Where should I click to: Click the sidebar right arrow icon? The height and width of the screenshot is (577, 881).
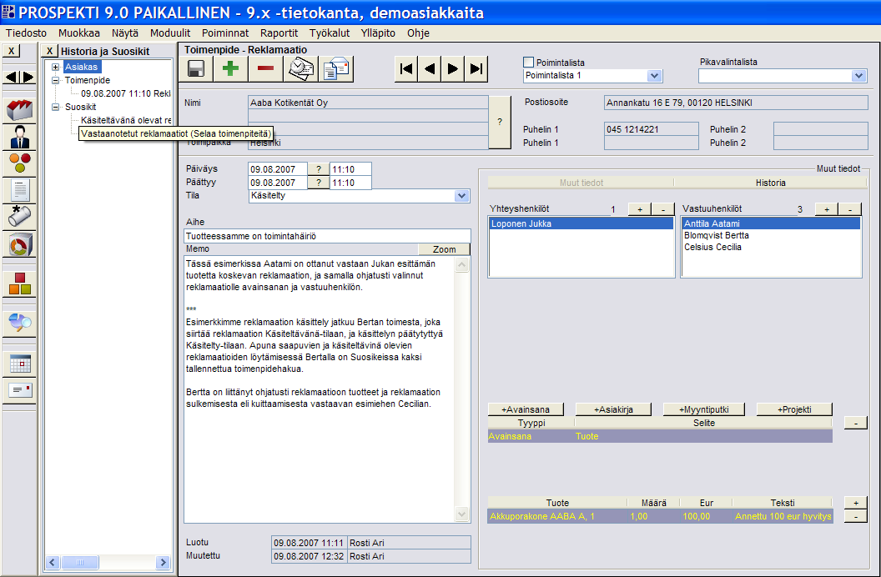coord(27,77)
